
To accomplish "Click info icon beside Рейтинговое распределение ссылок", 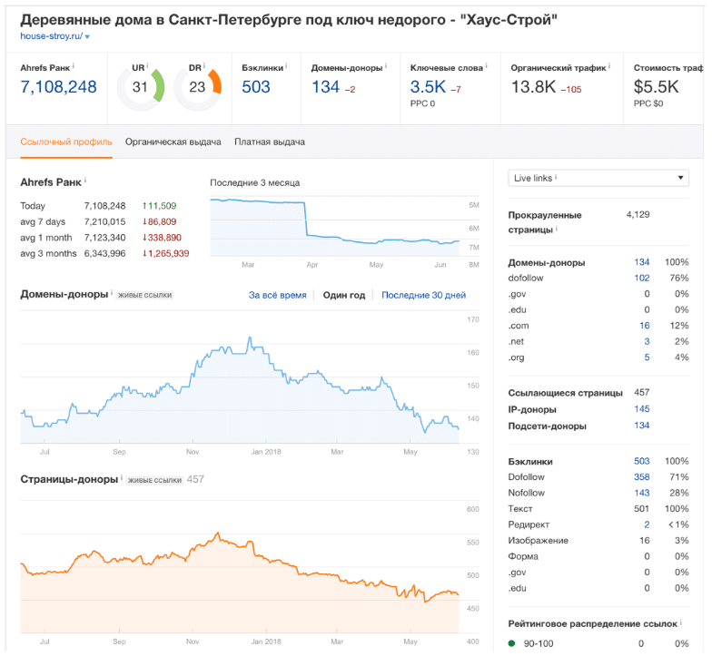I will tap(681, 622).
